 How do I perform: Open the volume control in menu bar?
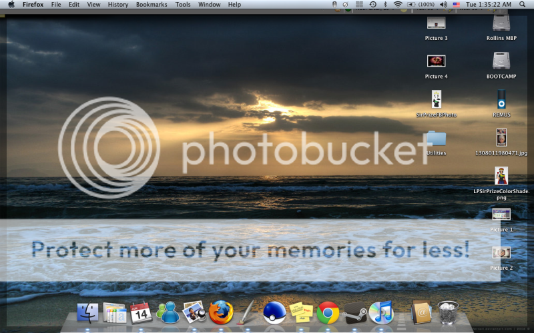443,5
